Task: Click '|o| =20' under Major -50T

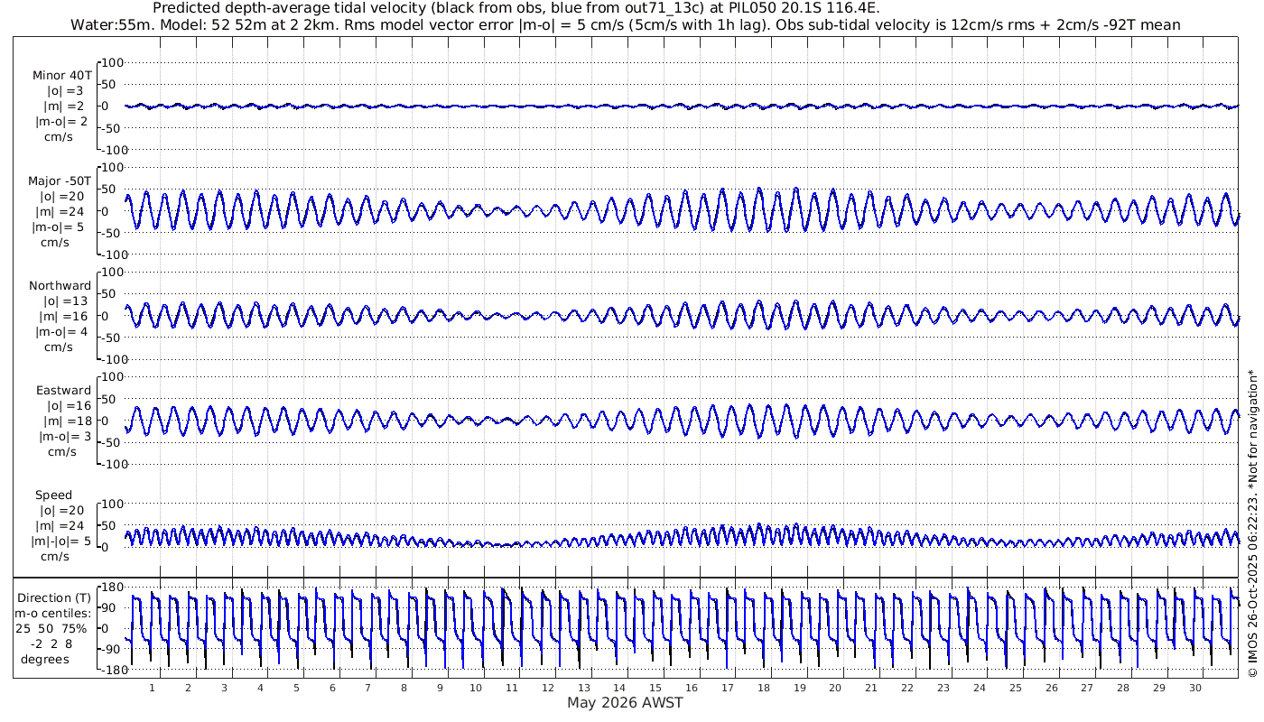Action: click(x=61, y=196)
